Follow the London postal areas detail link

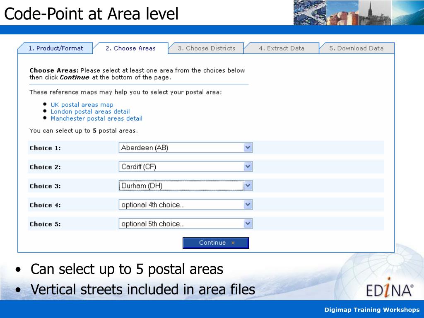pyautogui.click(x=90, y=112)
